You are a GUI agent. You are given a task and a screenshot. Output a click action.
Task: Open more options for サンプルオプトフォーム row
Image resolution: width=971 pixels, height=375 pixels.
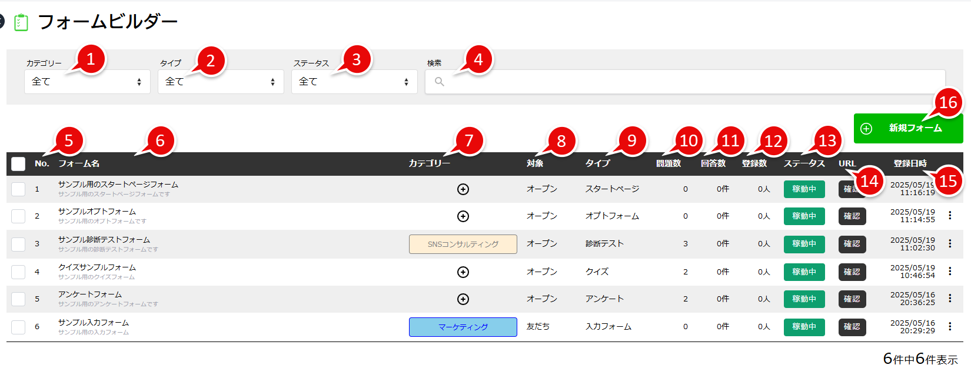950,216
